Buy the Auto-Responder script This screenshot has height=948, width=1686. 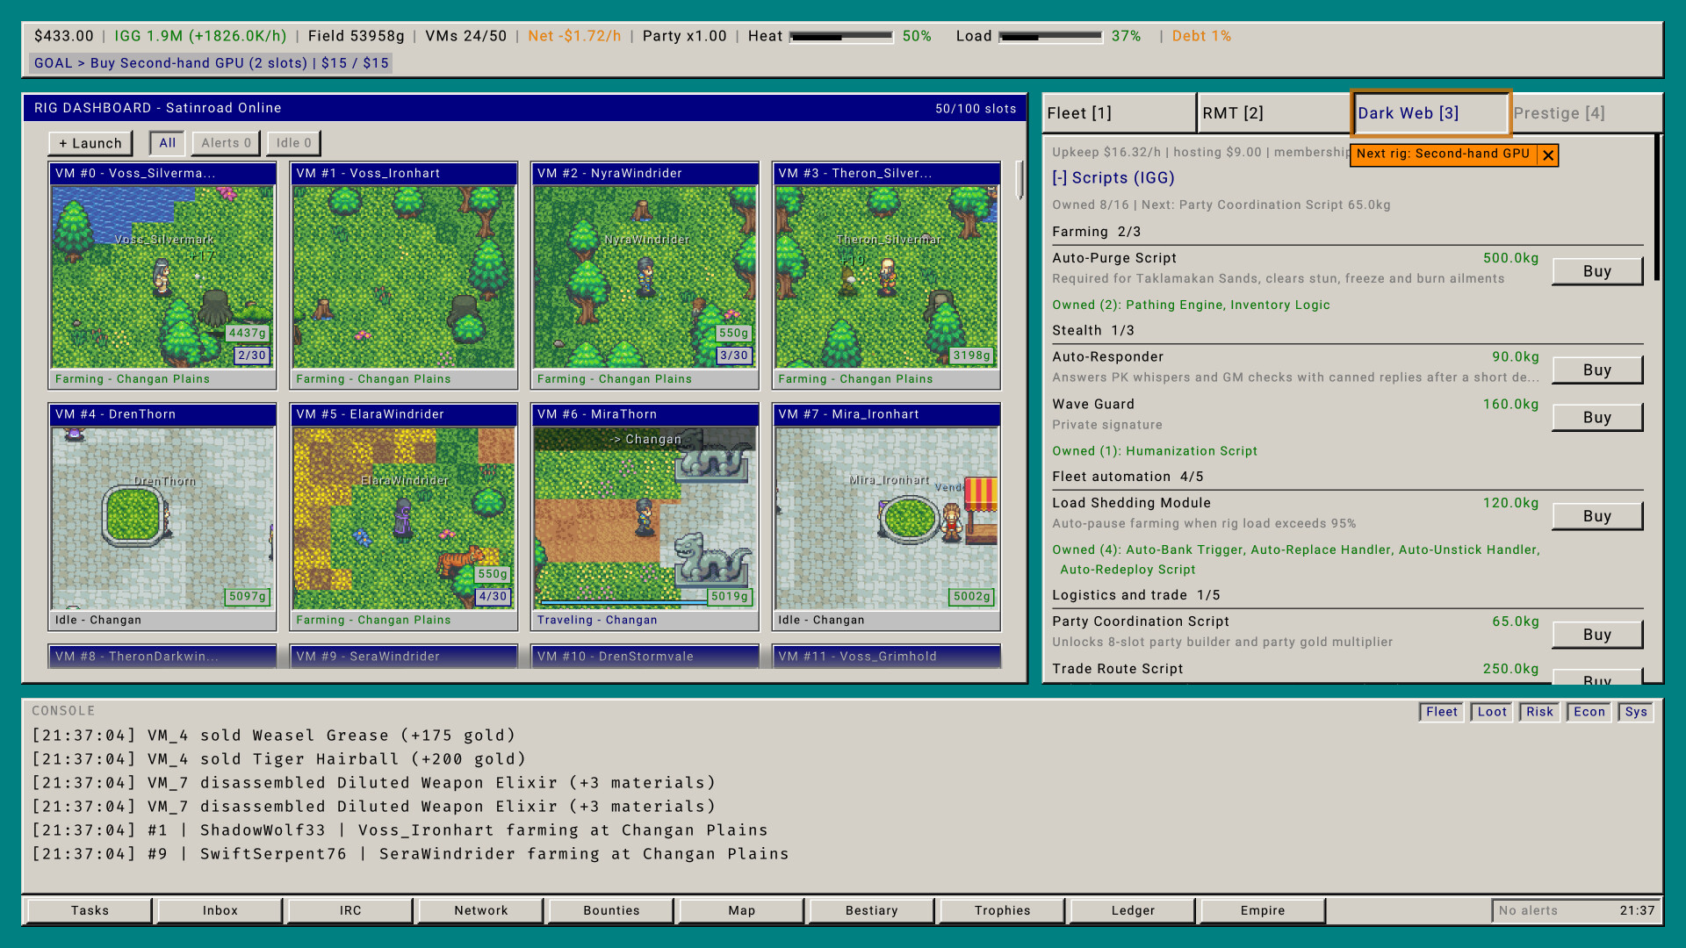pyautogui.click(x=1597, y=370)
